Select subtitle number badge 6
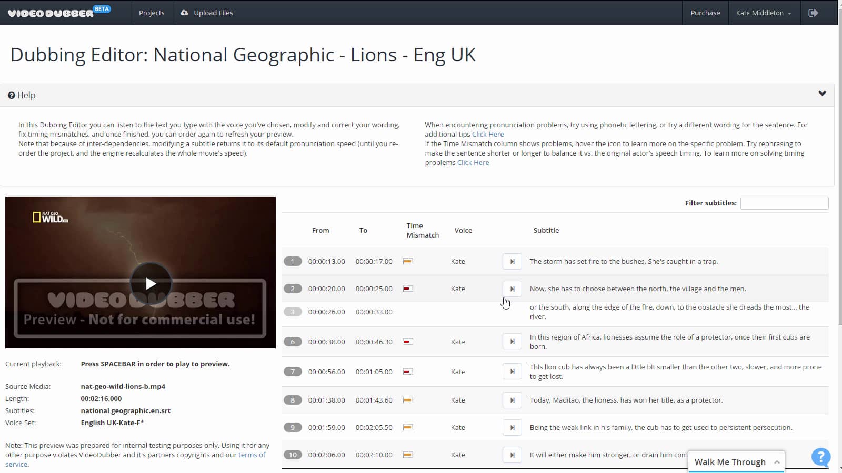Image resolution: width=842 pixels, height=473 pixels. 293,342
